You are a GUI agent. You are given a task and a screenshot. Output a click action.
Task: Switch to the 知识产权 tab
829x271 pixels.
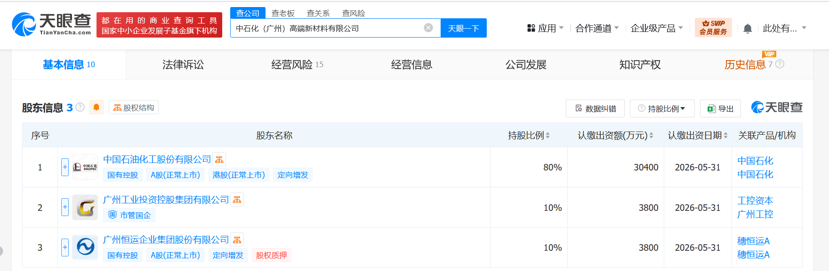(x=640, y=65)
